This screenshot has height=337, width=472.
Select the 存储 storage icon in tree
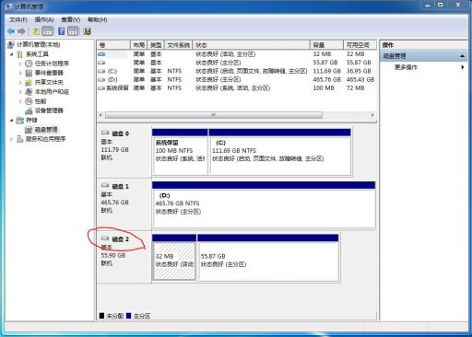point(20,120)
